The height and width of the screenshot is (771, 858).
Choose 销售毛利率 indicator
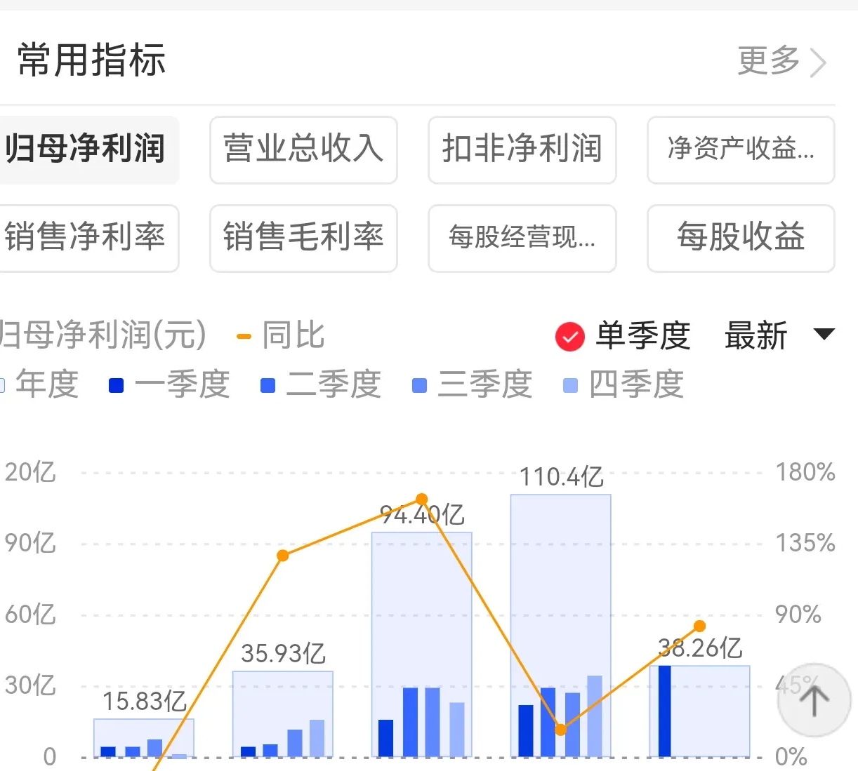(303, 238)
